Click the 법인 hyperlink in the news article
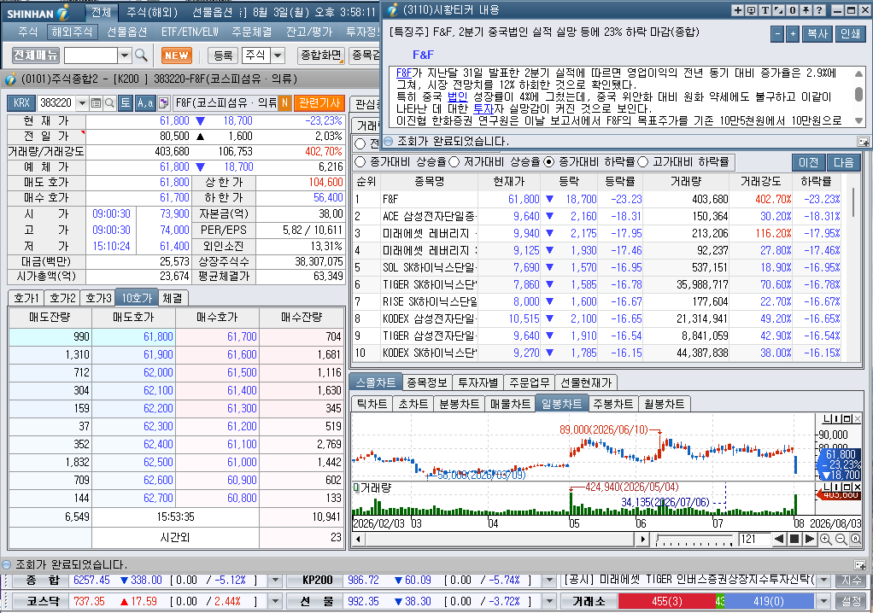Screen dimensions: 873x613 click(458, 96)
